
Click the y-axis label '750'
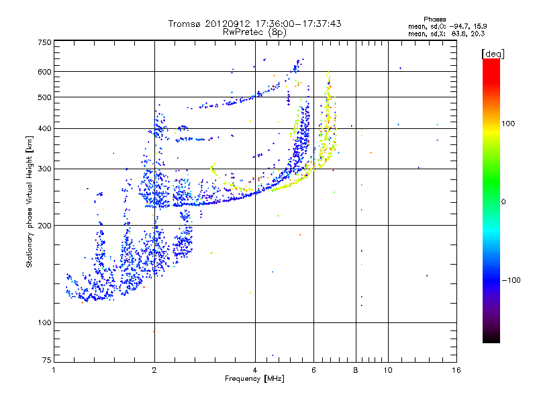coord(44,42)
